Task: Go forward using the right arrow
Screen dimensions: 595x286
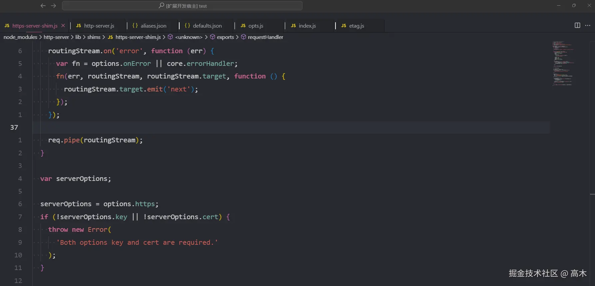Action: [x=53, y=6]
